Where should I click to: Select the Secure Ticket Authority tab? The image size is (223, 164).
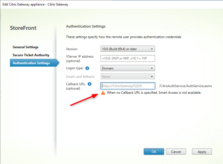coord(31,55)
